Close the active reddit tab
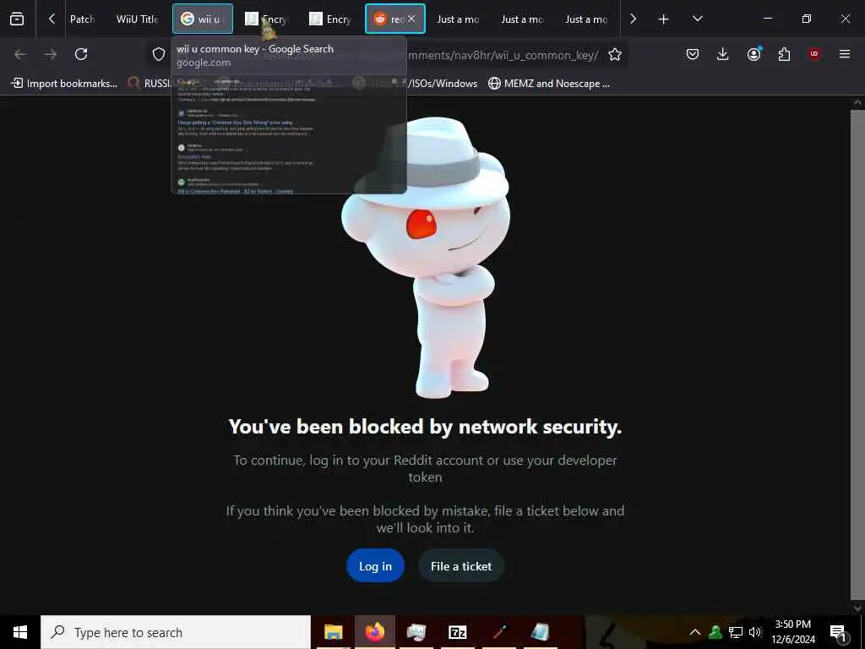 click(411, 19)
